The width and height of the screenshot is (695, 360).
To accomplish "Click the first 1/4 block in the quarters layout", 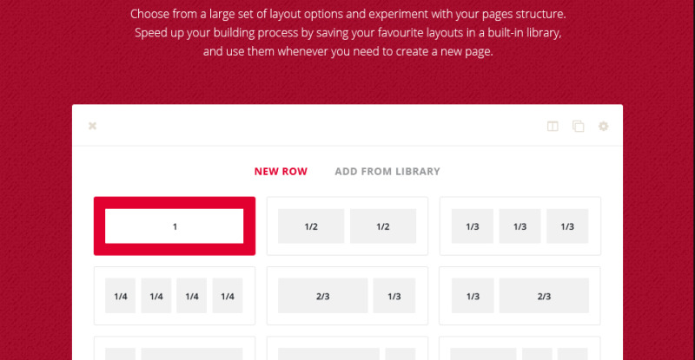I will click(121, 296).
